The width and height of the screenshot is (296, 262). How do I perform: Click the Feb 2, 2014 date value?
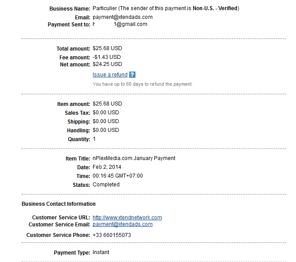pyautogui.click(x=107, y=167)
